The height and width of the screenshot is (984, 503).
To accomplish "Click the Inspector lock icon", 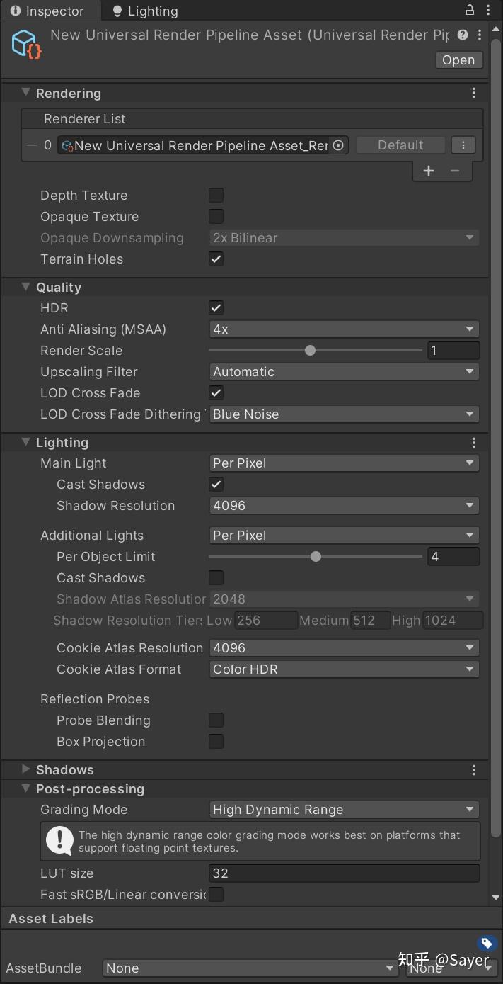I will [x=470, y=10].
